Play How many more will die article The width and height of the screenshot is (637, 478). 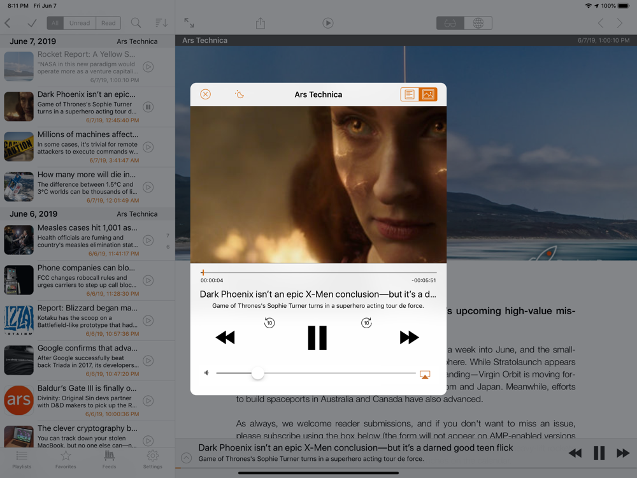(x=148, y=187)
